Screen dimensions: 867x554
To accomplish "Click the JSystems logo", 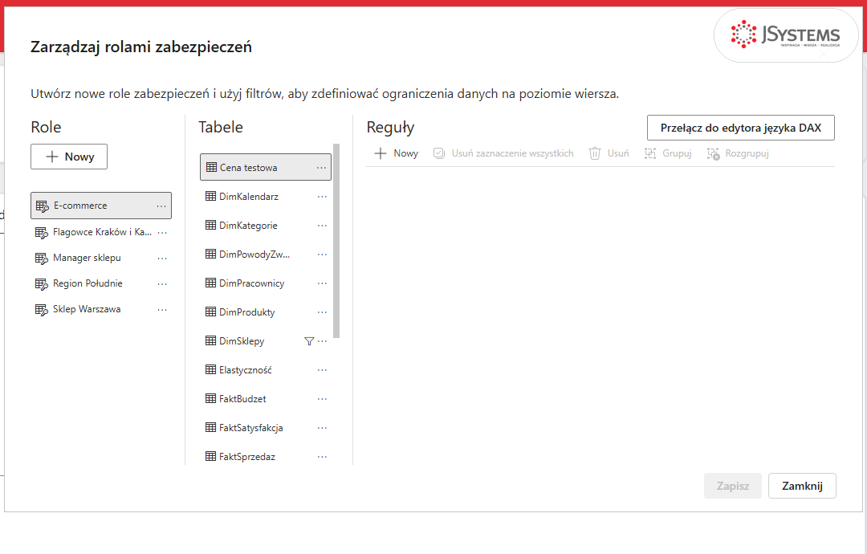I will pos(786,35).
